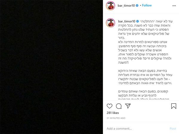
Task: Open bar_timor10 username in the header
Action: 126,5
